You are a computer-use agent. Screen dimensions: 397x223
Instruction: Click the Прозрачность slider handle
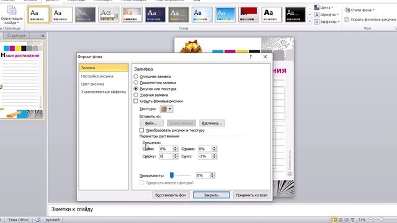172,175
